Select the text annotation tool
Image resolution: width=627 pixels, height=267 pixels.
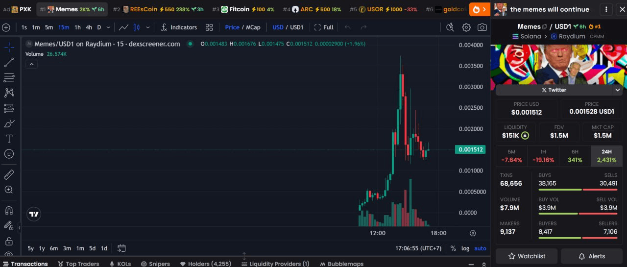pyautogui.click(x=9, y=139)
